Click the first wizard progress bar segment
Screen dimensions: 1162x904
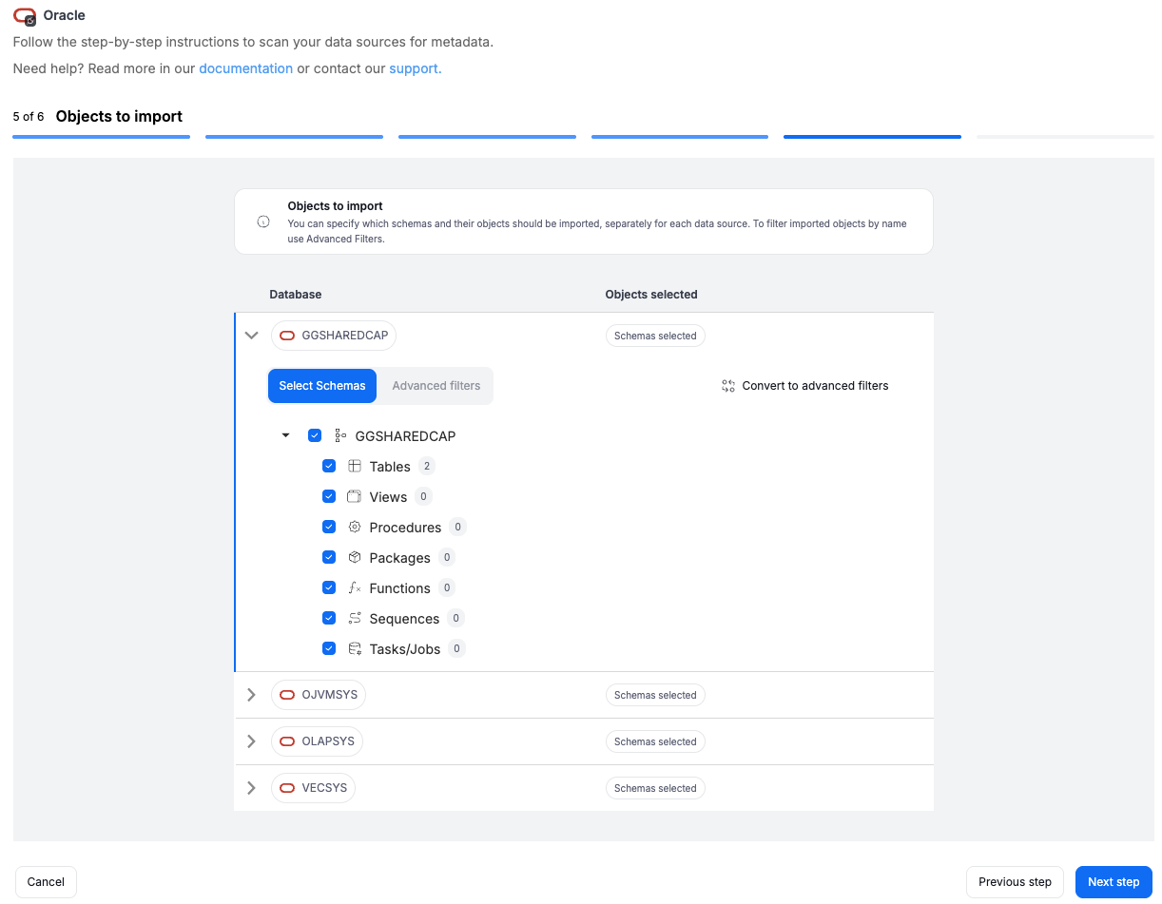(x=101, y=137)
